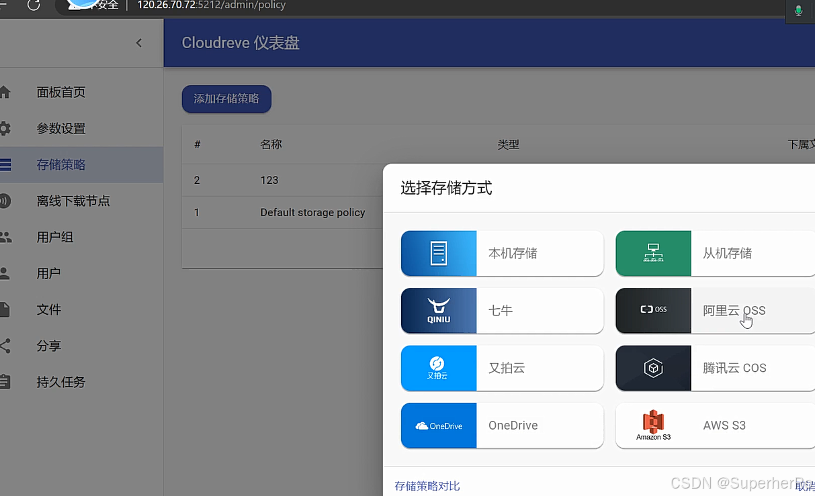Click the 类型 column header
The width and height of the screenshot is (815, 496).
[508, 144]
